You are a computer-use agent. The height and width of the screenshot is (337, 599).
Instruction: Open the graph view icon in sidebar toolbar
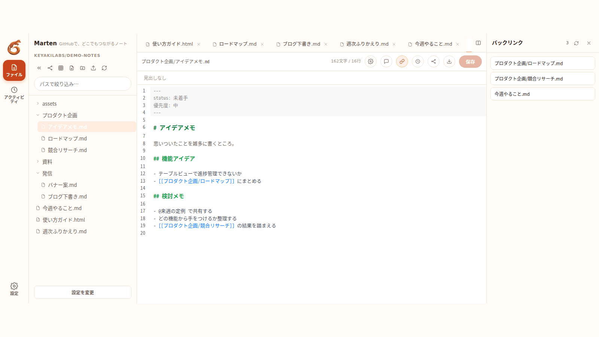click(x=50, y=68)
